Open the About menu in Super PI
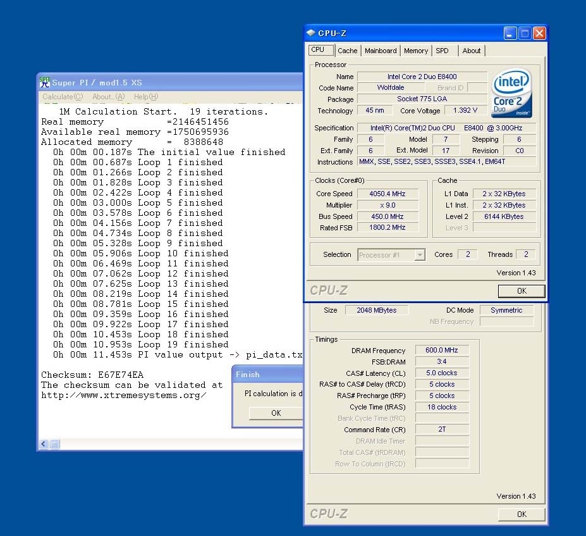The image size is (586, 536). tap(108, 97)
